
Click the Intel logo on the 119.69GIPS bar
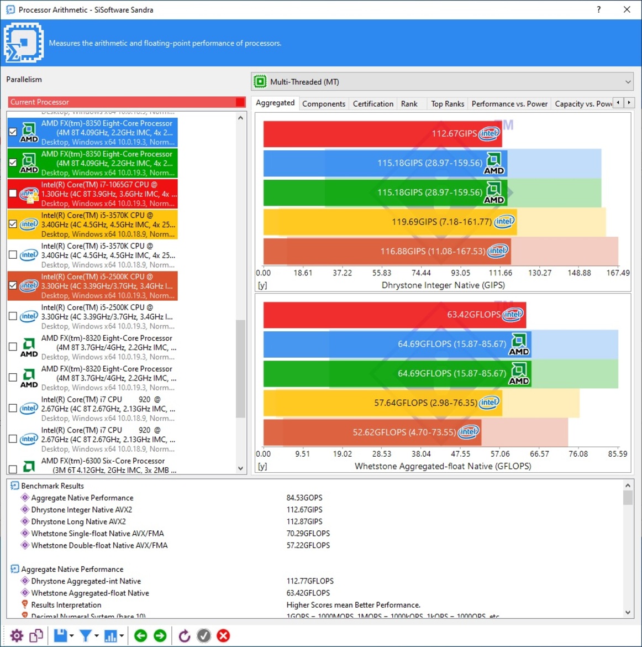504,222
